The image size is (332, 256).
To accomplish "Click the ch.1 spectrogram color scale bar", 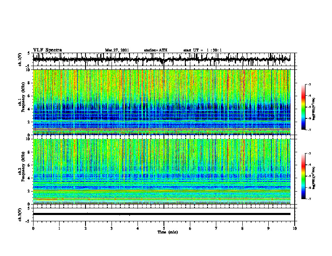I will 303,107.
